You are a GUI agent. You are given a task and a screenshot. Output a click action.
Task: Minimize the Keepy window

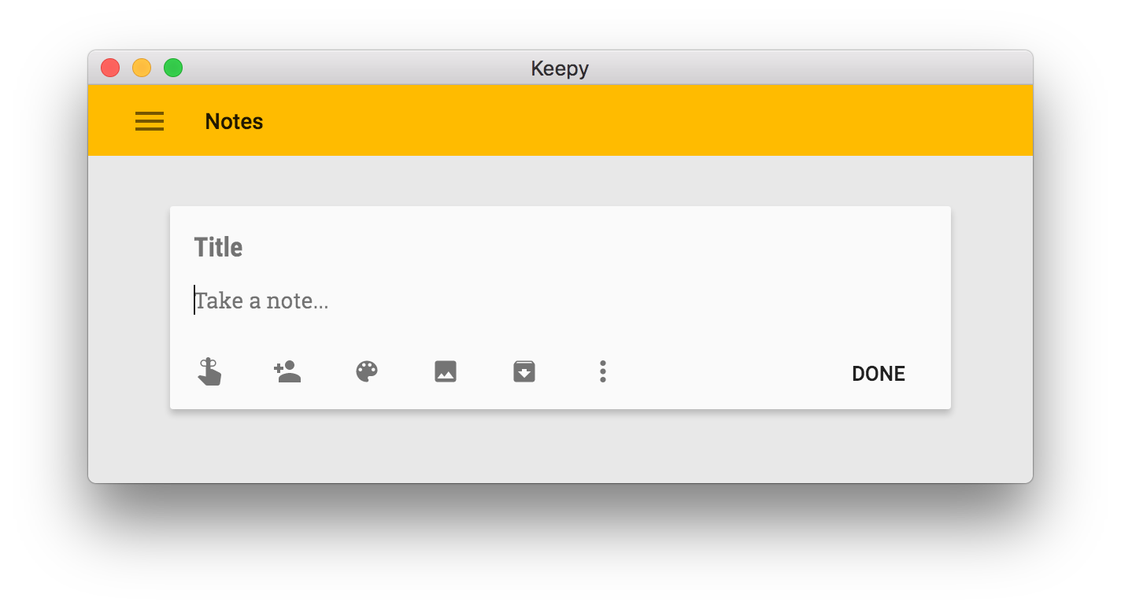[142, 68]
